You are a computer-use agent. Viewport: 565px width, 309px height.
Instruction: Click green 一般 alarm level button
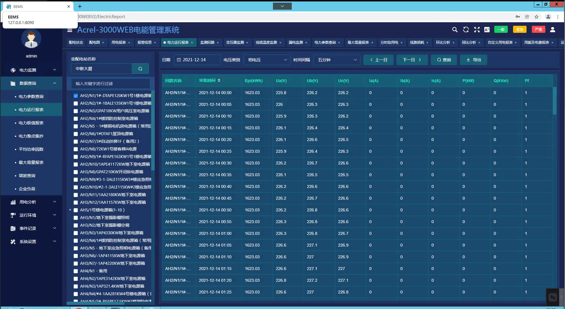pos(501,30)
